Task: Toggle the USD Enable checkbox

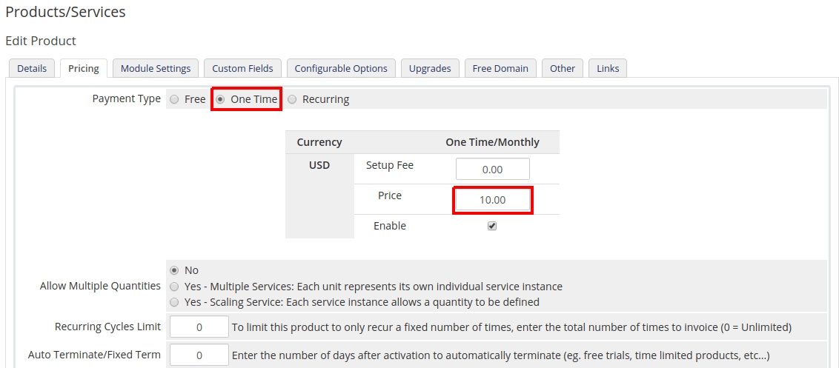Action: click(492, 226)
